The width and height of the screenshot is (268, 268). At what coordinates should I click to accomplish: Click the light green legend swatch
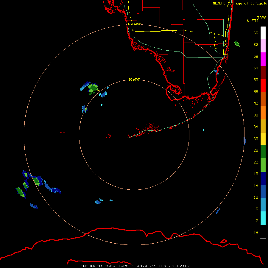[263, 165]
